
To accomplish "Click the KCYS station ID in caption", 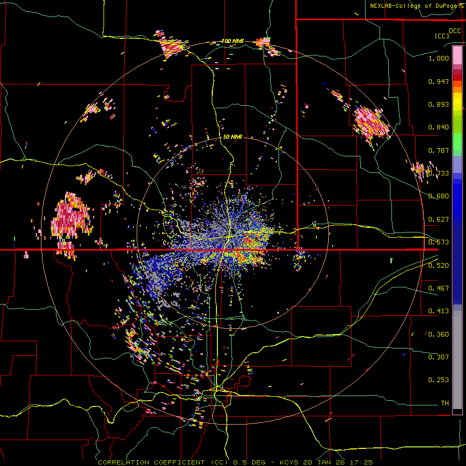I will click(x=289, y=462).
